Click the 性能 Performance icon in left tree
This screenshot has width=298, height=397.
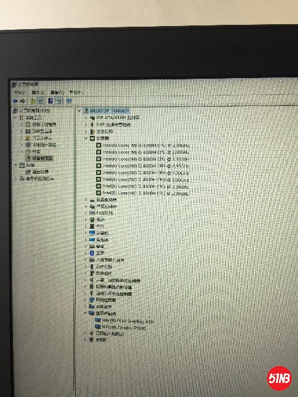28,151
